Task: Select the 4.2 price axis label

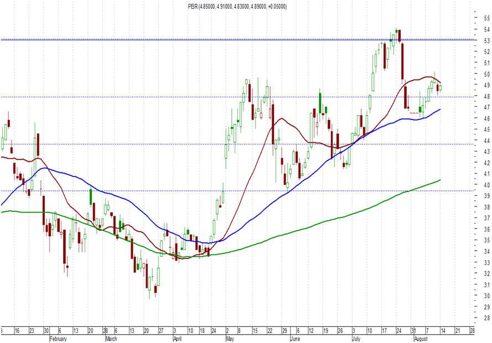Action: pos(486,163)
